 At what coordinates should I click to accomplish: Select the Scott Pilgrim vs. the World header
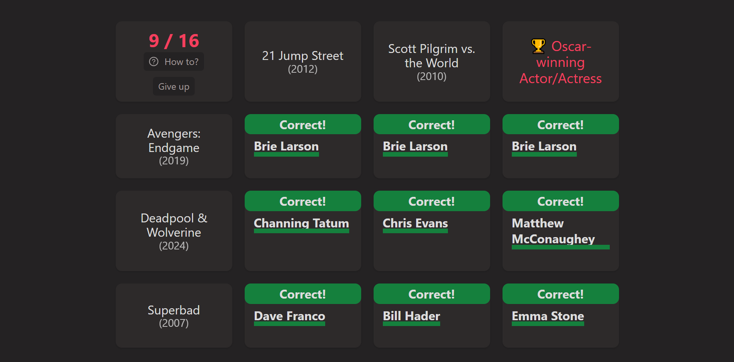point(432,61)
